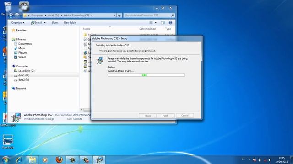Screen dimensions: 293x164
Task: Open the Documents library
Action: (23, 44)
